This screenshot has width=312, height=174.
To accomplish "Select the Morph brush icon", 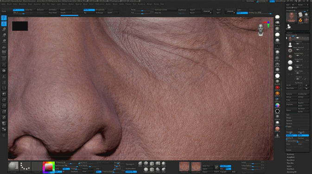I will tap(164, 164).
